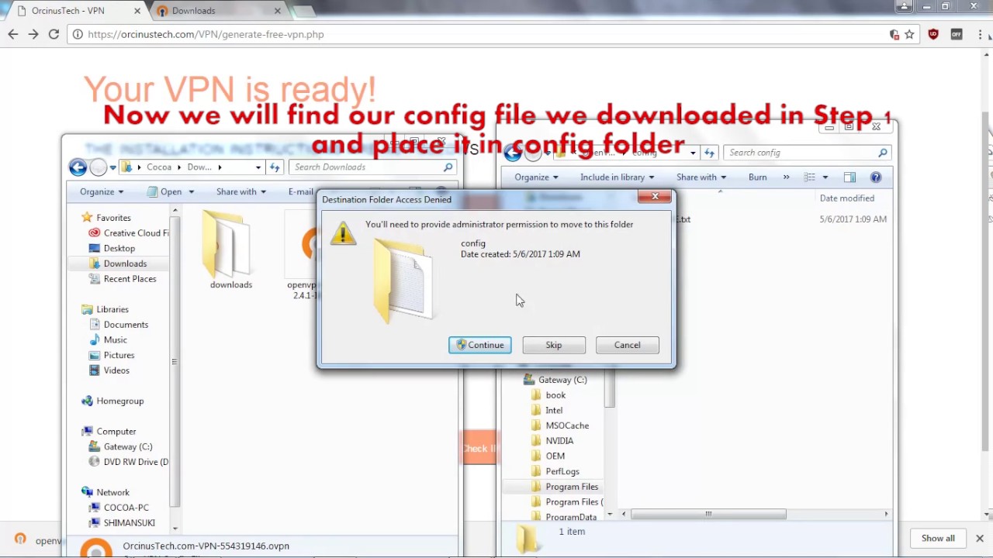
Task: Open the Open dropdown in Downloads window
Action: click(x=171, y=191)
